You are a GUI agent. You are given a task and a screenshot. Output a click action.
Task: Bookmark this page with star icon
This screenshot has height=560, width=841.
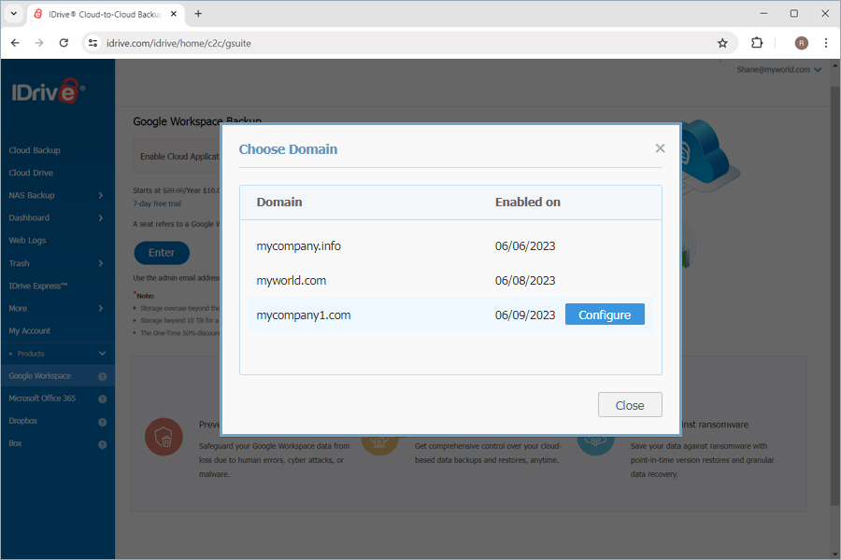click(722, 43)
